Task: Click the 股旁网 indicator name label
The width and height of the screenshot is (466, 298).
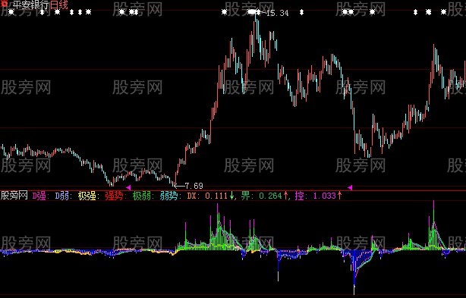Action: click(14, 196)
